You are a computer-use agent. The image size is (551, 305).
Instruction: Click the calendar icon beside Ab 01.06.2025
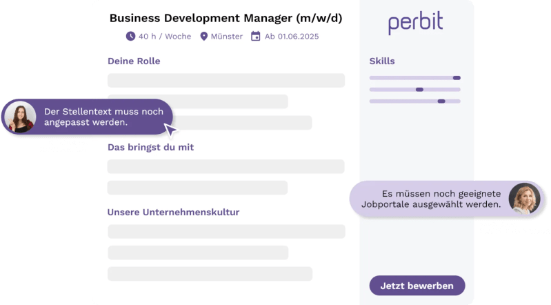pyautogui.click(x=255, y=37)
